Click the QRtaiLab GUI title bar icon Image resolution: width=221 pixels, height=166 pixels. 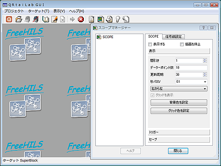[x=5, y=5]
